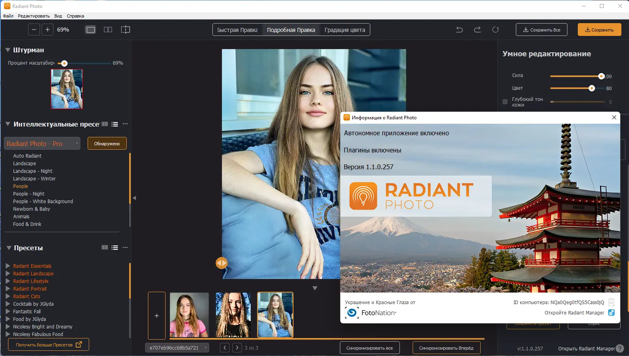Collapse the Штурман panel
The width and height of the screenshot is (629, 356).
(x=8, y=50)
